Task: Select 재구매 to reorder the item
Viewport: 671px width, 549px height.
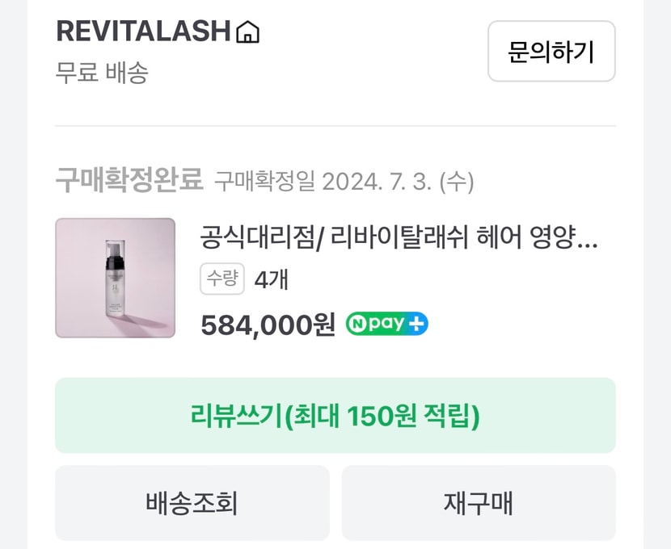Action: 478,503
